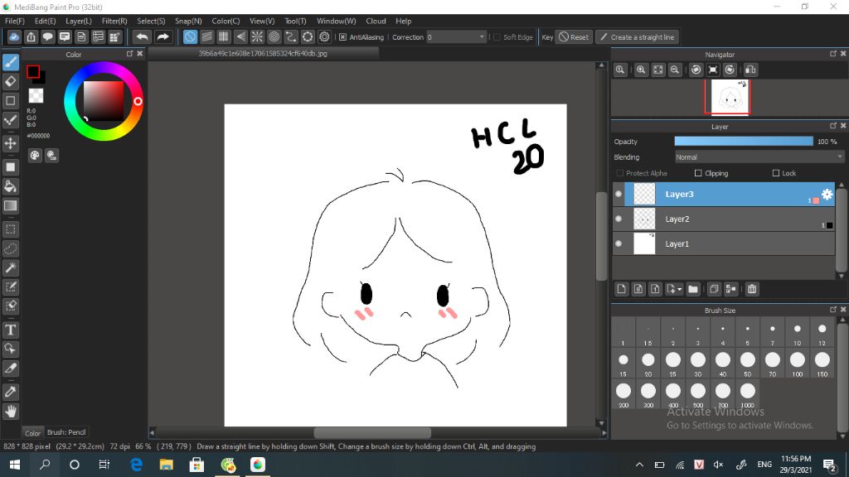Open Layer3 settings gear
Image resolution: width=849 pixels, height=477 pixels.
(827, 194)
